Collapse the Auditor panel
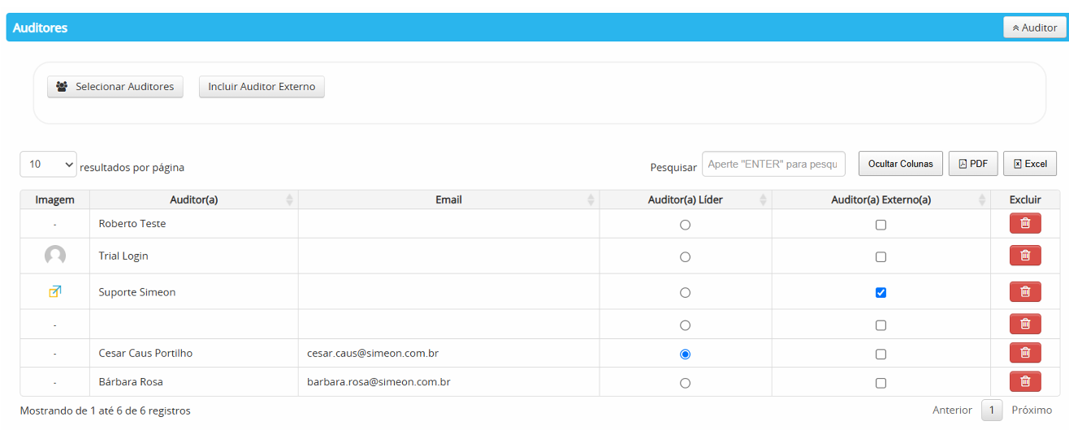 tap(1034, 28)
